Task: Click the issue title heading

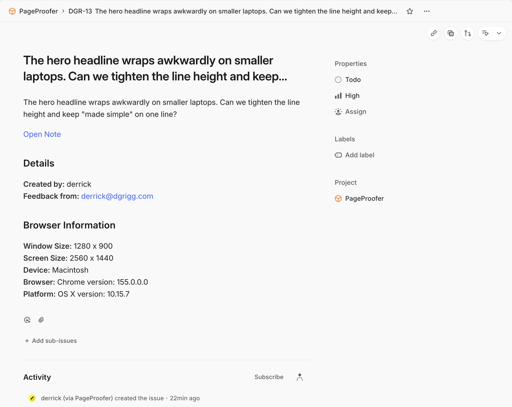Action: pyautogui.click(x=155, y=68)
